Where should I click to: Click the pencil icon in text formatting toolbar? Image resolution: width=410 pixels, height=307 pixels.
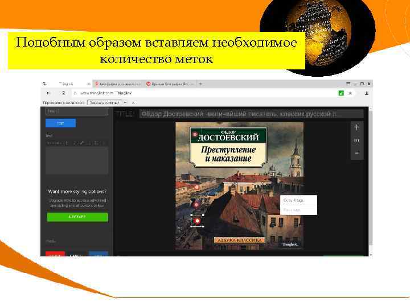coord(82,143)
